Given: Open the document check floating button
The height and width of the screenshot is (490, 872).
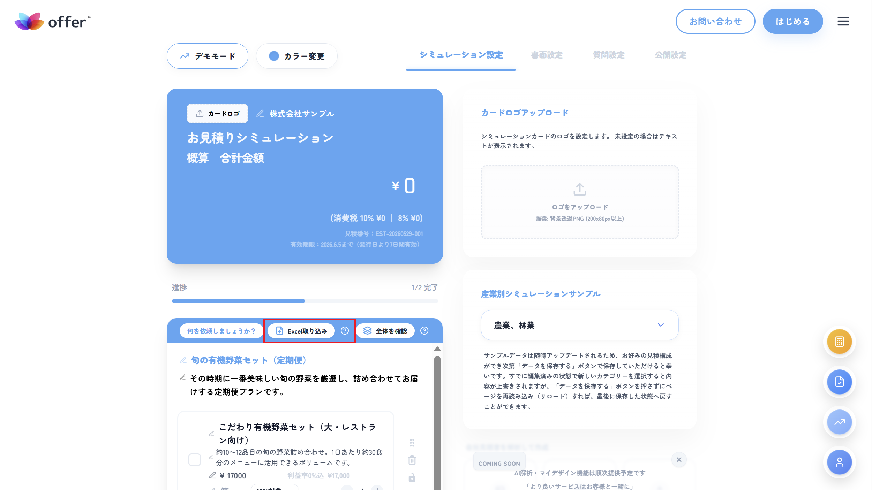Looking at the screenshot, I should pyautogui.click(x=839, y=382).
